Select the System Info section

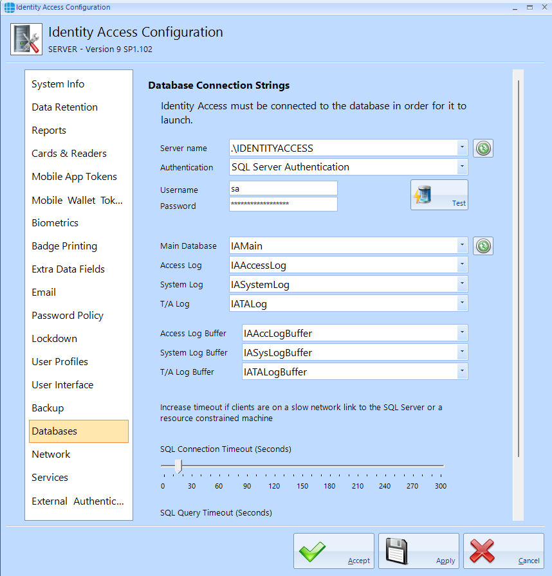(78, 84)
